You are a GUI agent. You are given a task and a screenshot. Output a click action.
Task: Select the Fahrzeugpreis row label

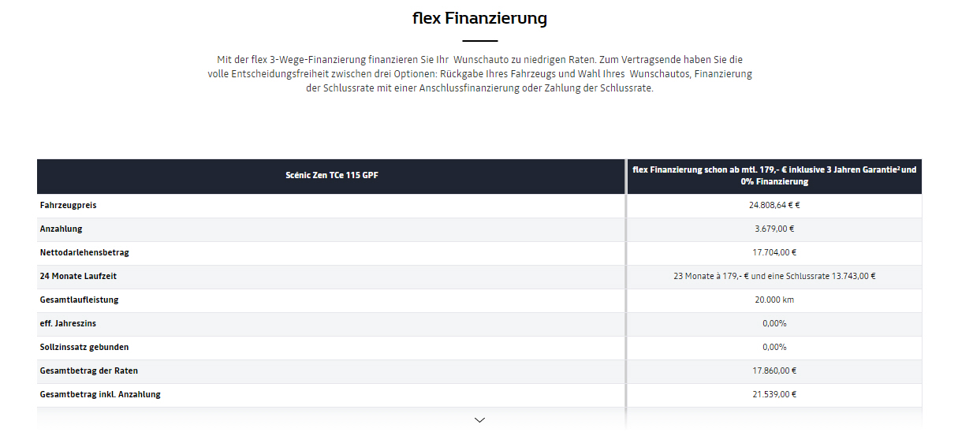(x=69, y=205)
